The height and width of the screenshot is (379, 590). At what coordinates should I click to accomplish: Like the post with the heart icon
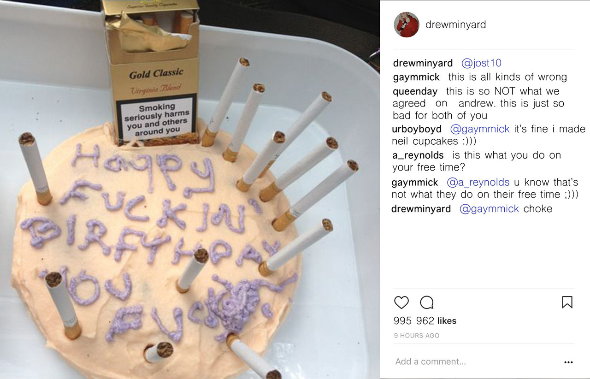[x=401, y=302]
